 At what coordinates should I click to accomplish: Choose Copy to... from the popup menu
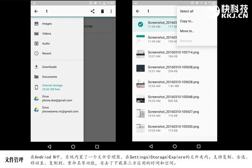click(x=186, y=21)
